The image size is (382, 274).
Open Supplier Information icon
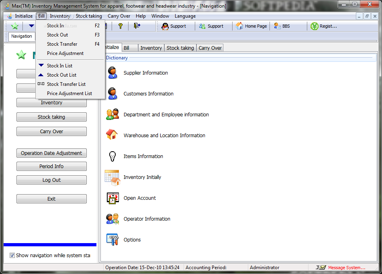(x=112, y=73)
